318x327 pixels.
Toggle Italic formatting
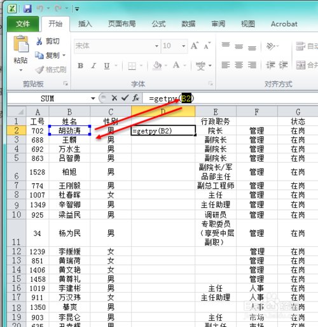[93, 66]
